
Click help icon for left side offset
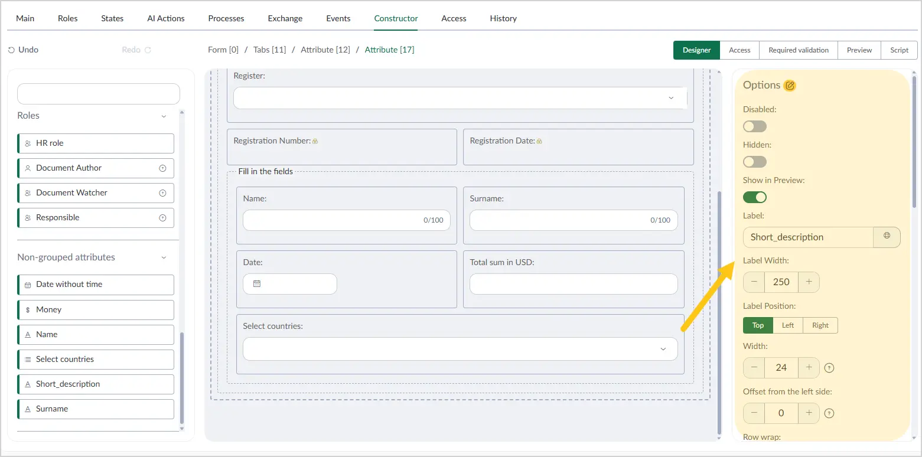point(829,413)
